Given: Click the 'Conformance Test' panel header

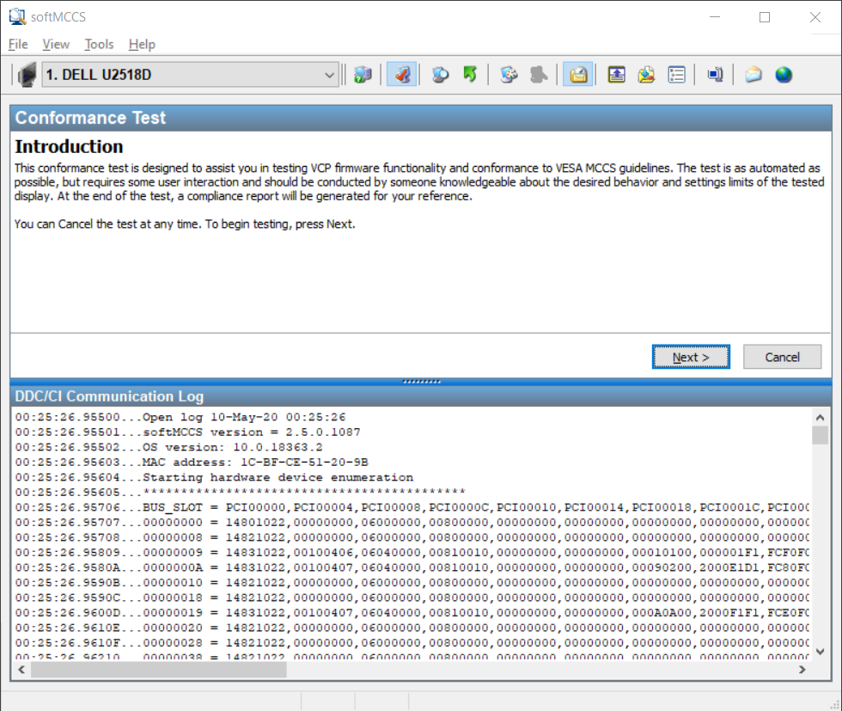Looking at the screenshot, I should tap(421, 118).
